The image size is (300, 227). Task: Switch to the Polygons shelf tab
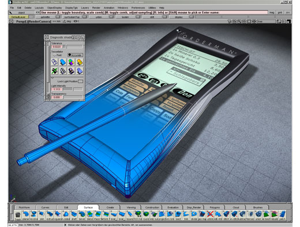[x=215, y=207]
